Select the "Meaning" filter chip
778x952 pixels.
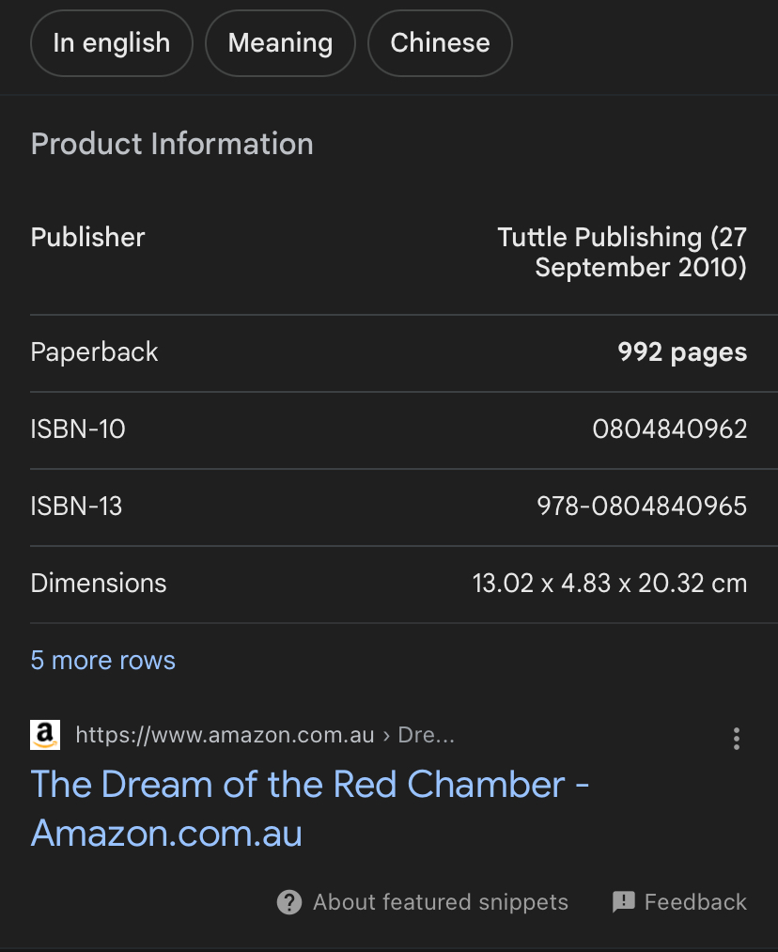[x=280, y=43]
